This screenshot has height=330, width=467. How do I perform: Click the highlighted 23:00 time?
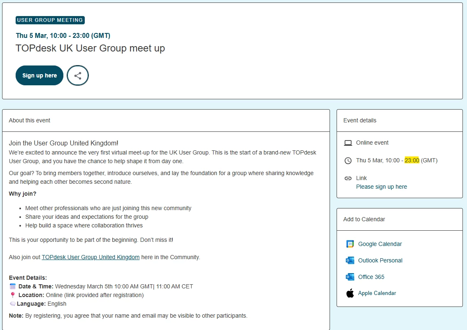pos(411,160)
